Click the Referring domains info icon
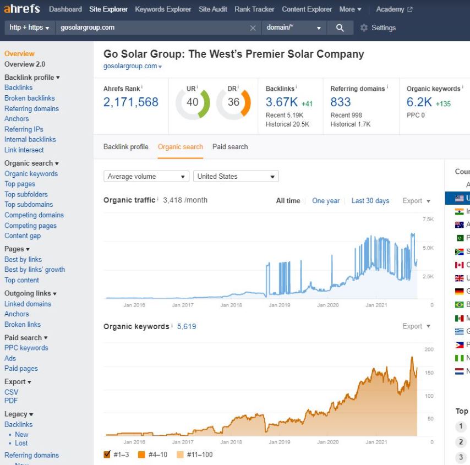This screenshot has height=465, width=470. pos(387,87)
